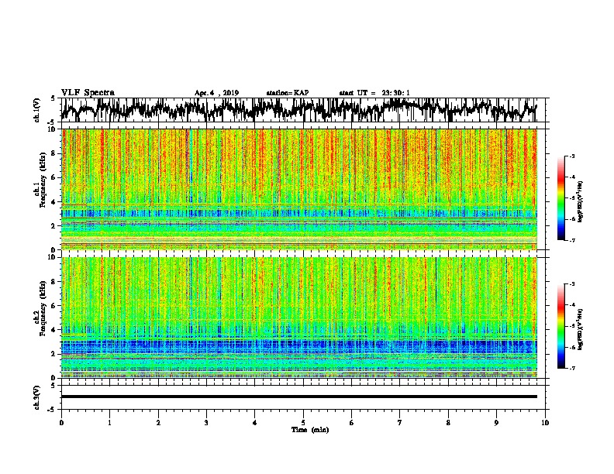Select the "start UT = 23:30: 1" text
This screenshot has width=614, height=474.
[374, 93]
